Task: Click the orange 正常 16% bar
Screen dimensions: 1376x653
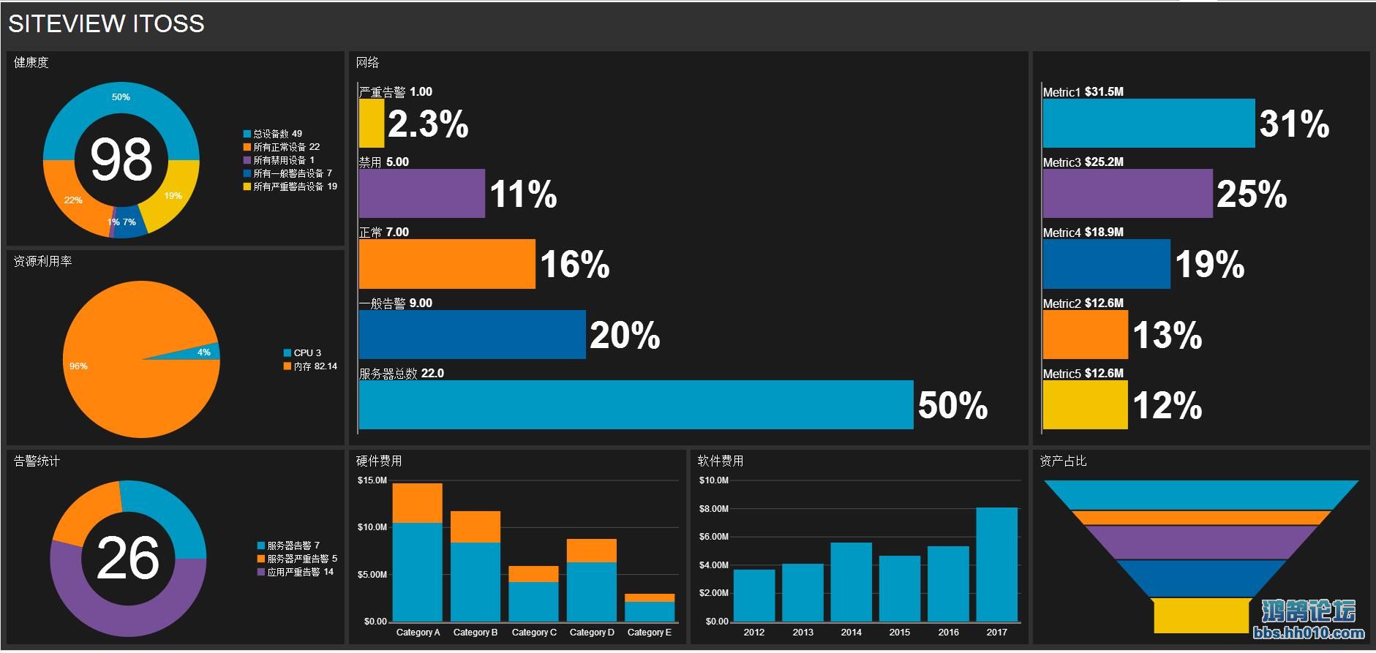Action: coord(447,264)
